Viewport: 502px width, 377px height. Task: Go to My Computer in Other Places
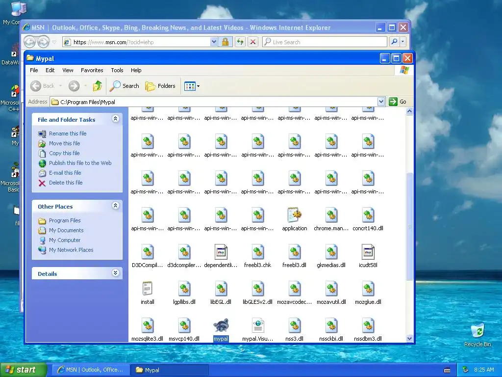pos(65,240)
